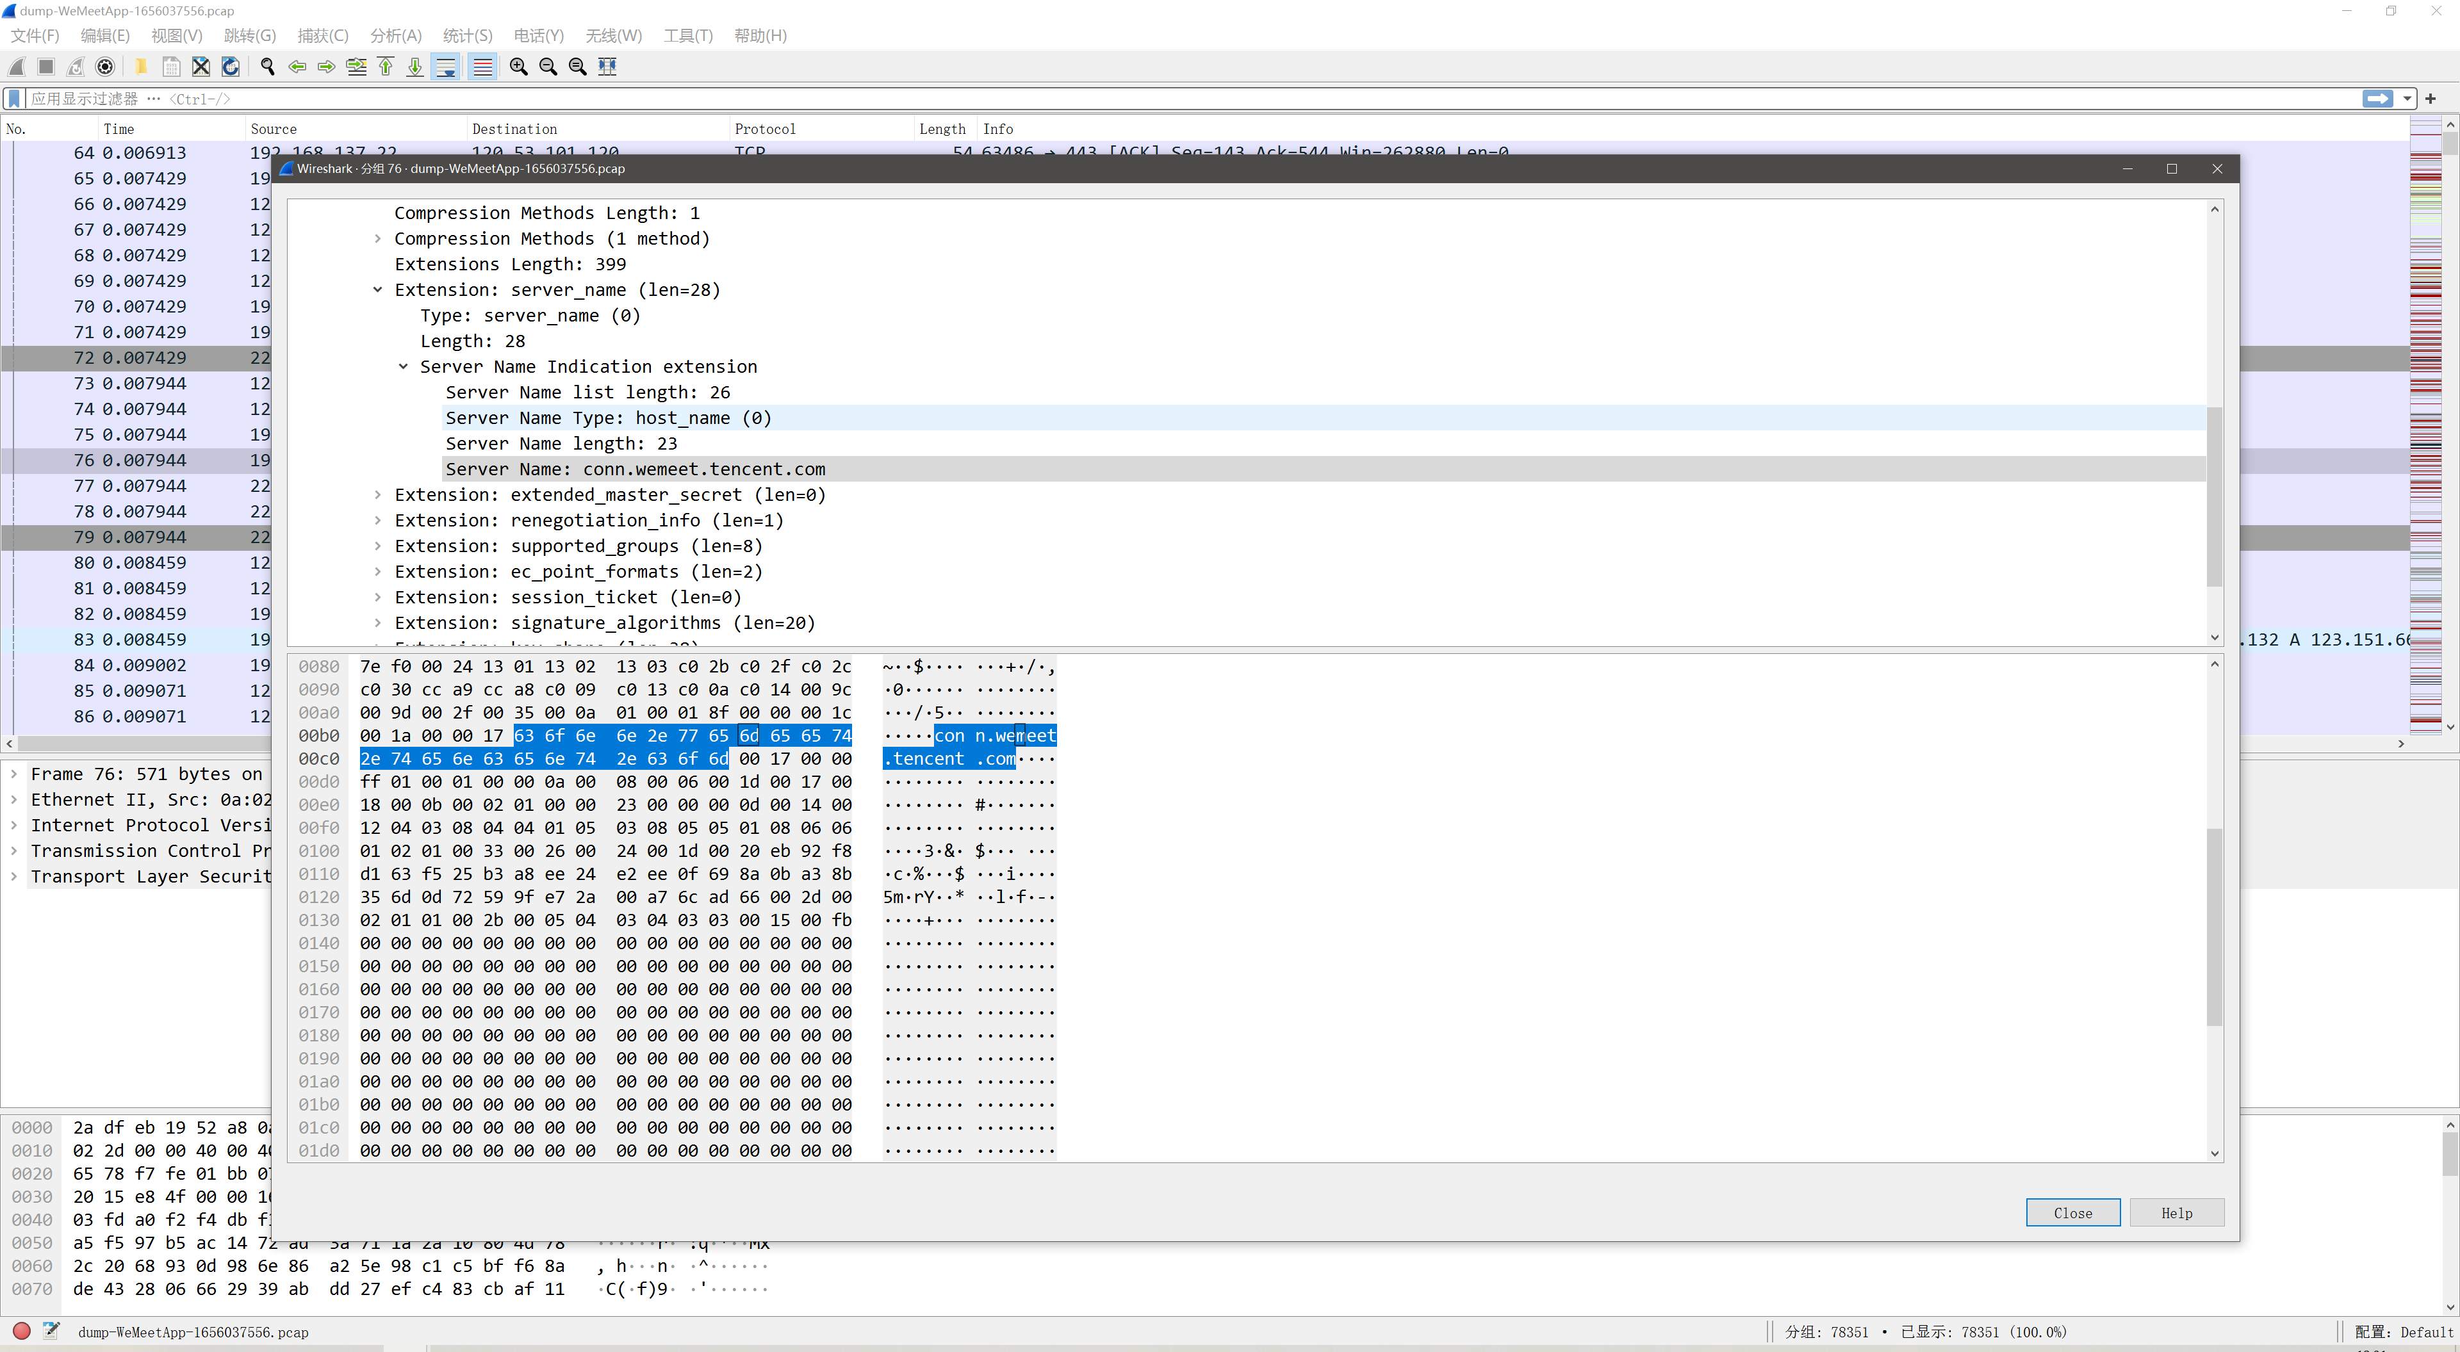Click the reload capture file icon
The height and width of the screenshot is (1352, 2460).
pos(230,66)
